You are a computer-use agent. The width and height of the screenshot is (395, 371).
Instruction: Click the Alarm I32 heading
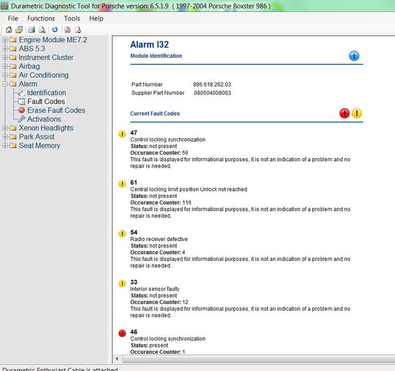(x=150, y=44)
